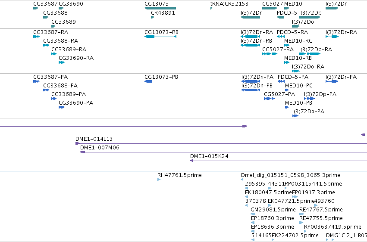Screen dimensions: 367x242
Task: Click the PDCD-5-PA protein feature
Action: (x=281, y=81)
